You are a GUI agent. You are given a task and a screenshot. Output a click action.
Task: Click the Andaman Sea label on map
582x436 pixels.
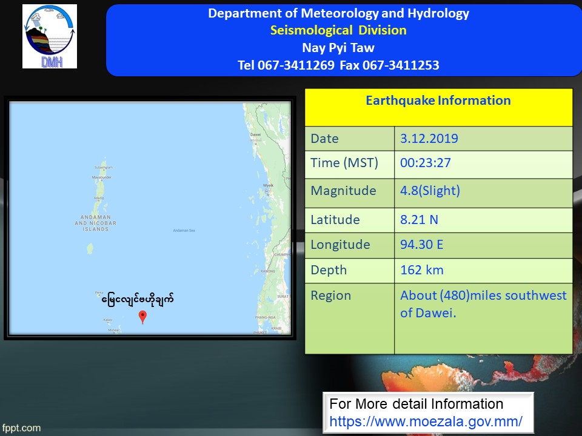pos(184,231)
